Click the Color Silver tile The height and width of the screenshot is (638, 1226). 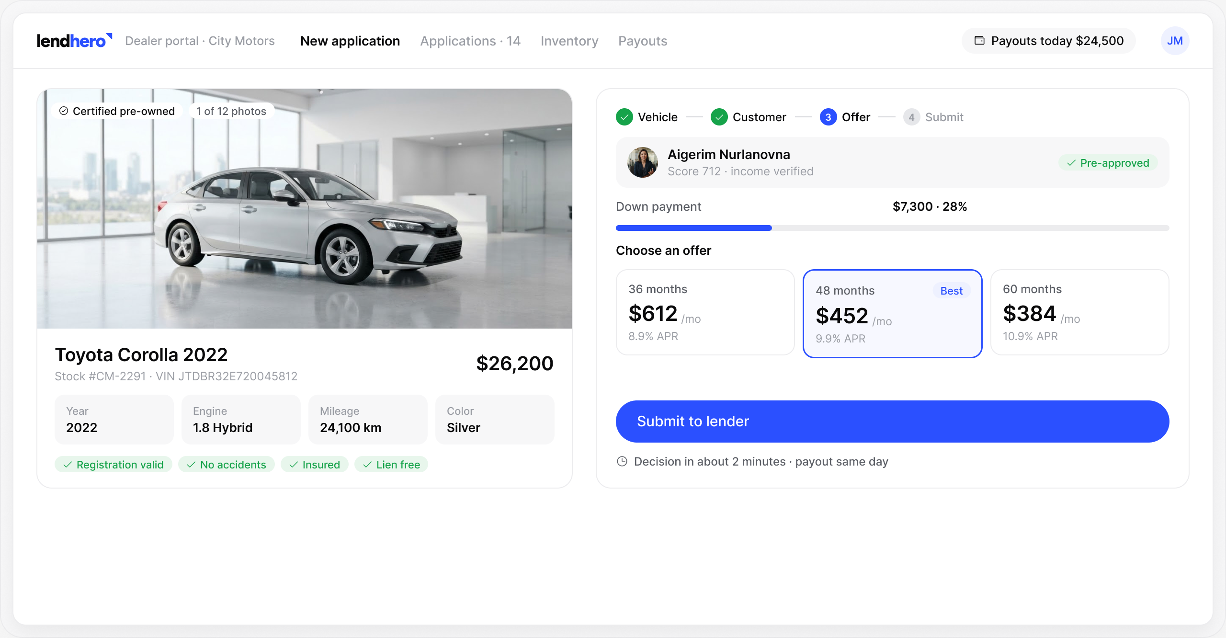pyautogui.click(x=495, y=420)
